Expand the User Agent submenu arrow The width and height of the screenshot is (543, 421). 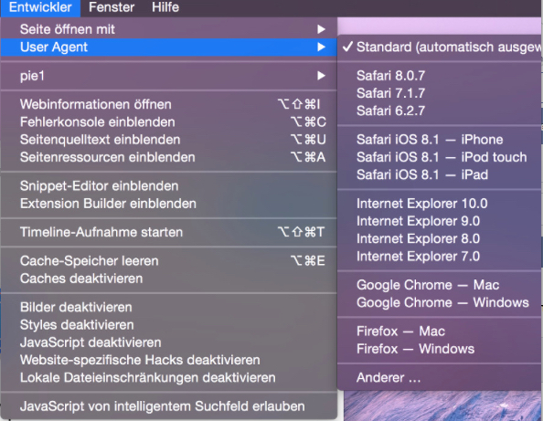(321, 47)
